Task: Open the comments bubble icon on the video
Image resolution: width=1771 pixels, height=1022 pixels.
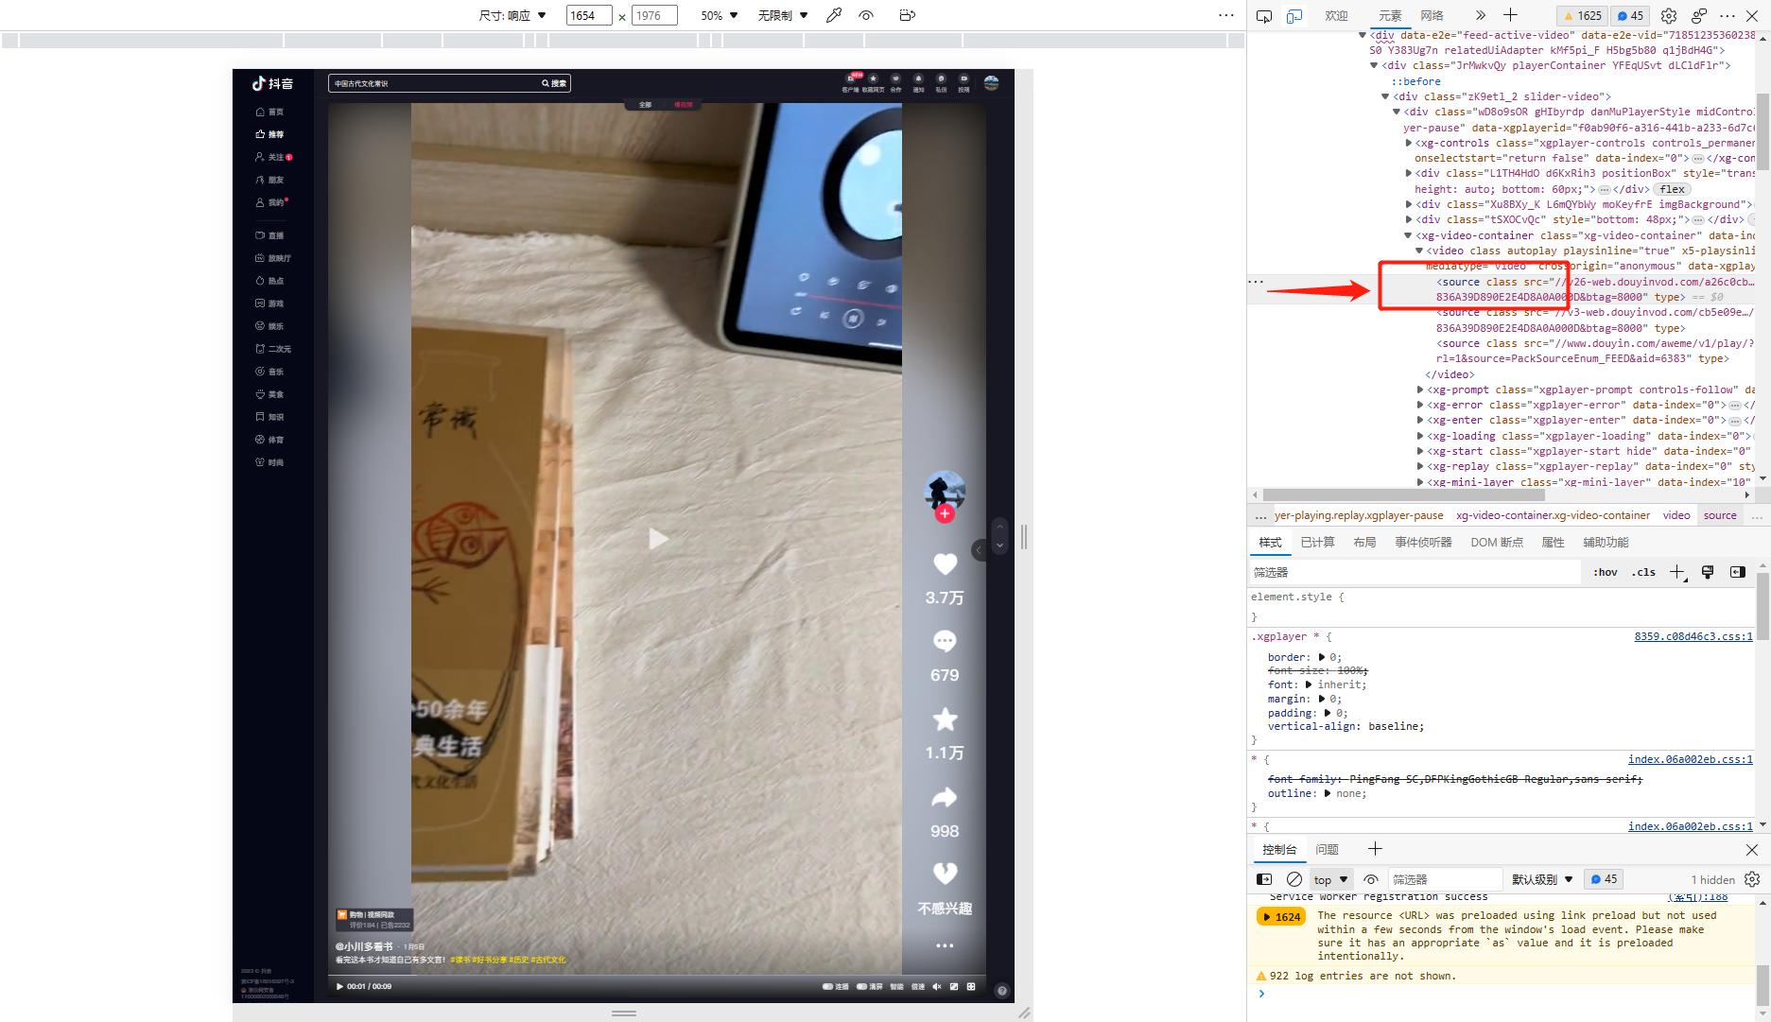Action: pos(945,642)
